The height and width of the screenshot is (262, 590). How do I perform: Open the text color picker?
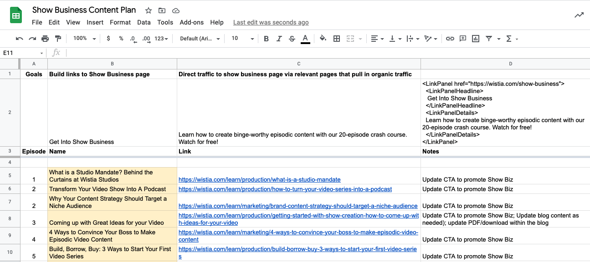click(305, 39)
